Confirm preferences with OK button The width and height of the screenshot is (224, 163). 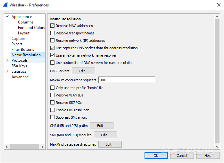(x=156, y=156)
